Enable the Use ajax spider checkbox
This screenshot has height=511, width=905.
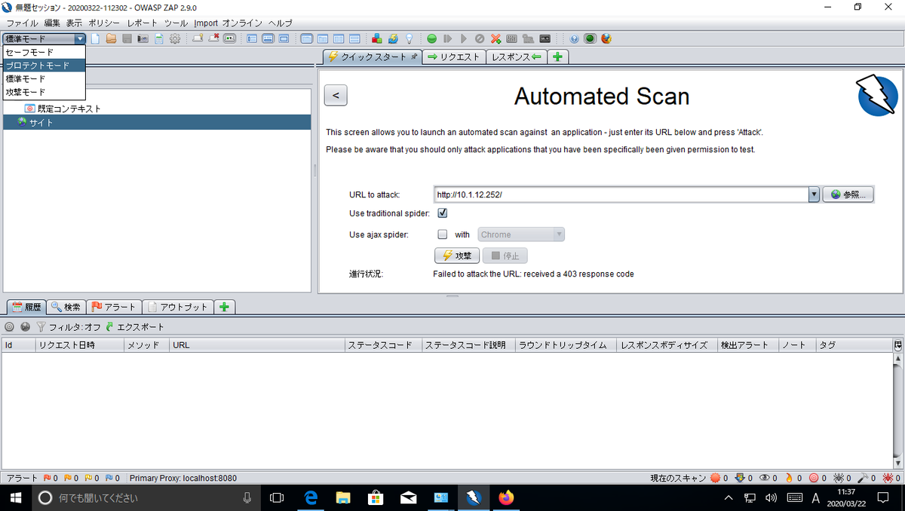443,234
